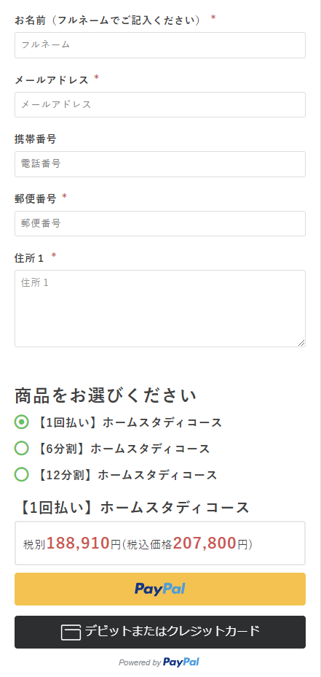
Task: Pay with the yellow PayPal button
Action: 160,589
